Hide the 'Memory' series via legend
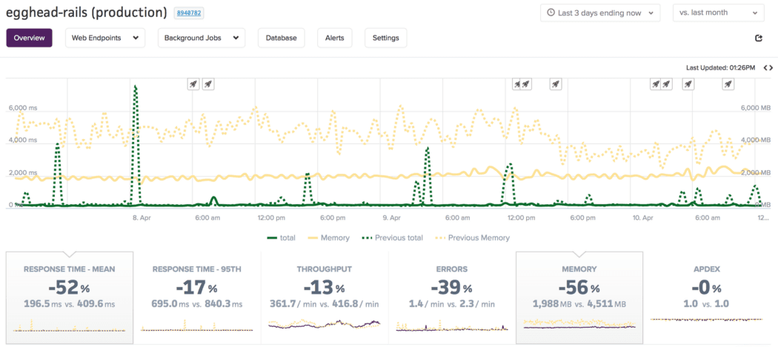 click(328, 237)
